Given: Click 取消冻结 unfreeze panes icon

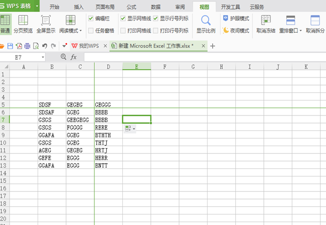Looking at the screenshot, I should [x=266, y=24].
